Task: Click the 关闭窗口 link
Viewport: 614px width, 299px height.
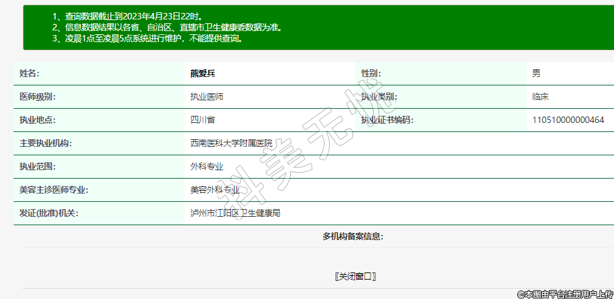Action: (356, 276)
